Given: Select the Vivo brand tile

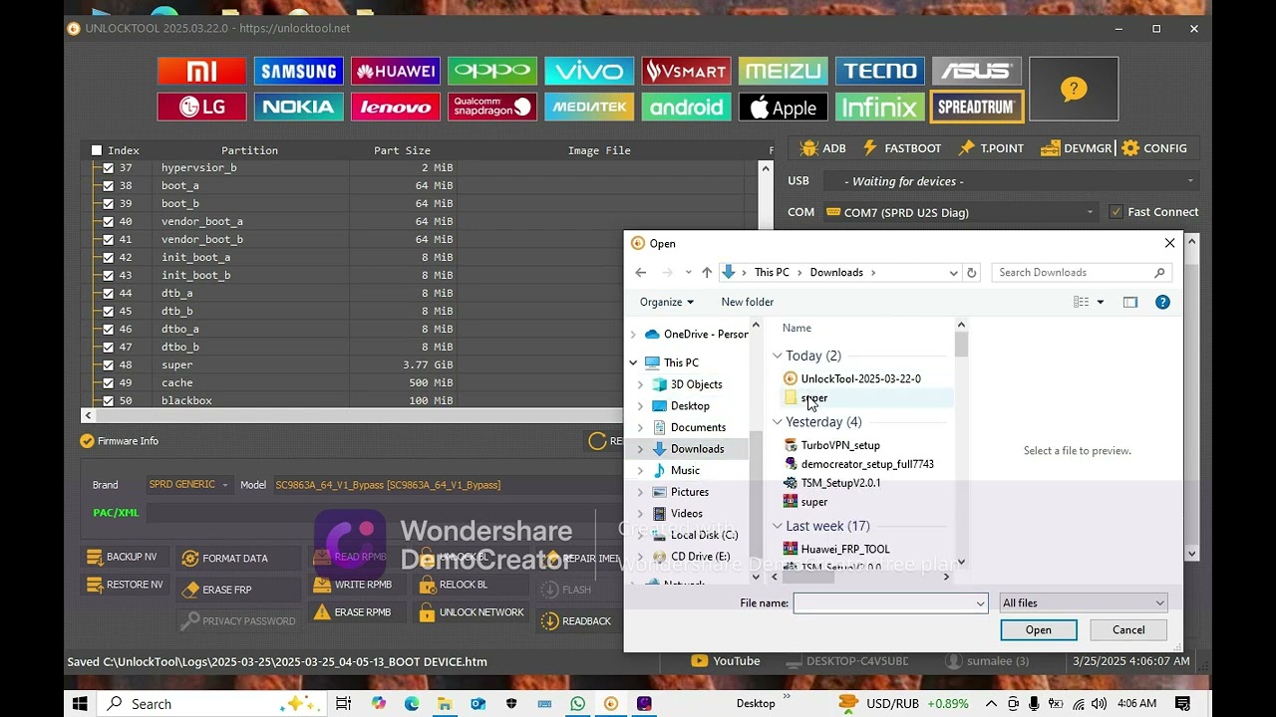Looking at the screenshot, I should click(x=589, y=71).
